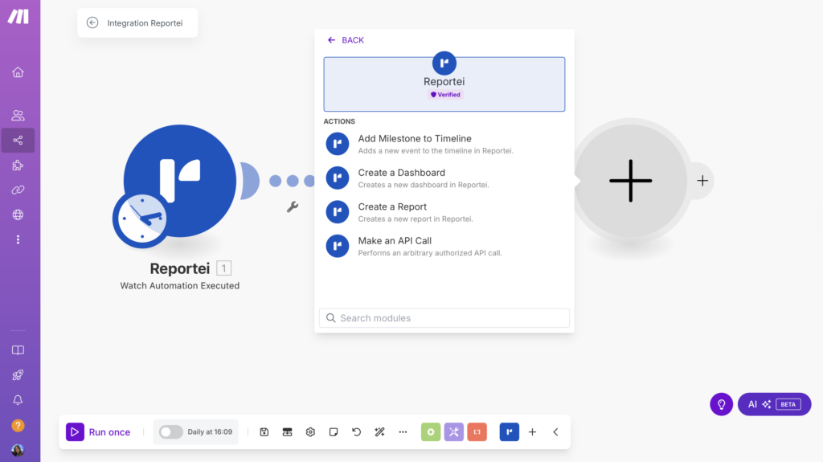Select Create a Dashboard action
Viewport: 823px width, 462px height.
pos(401,178)
